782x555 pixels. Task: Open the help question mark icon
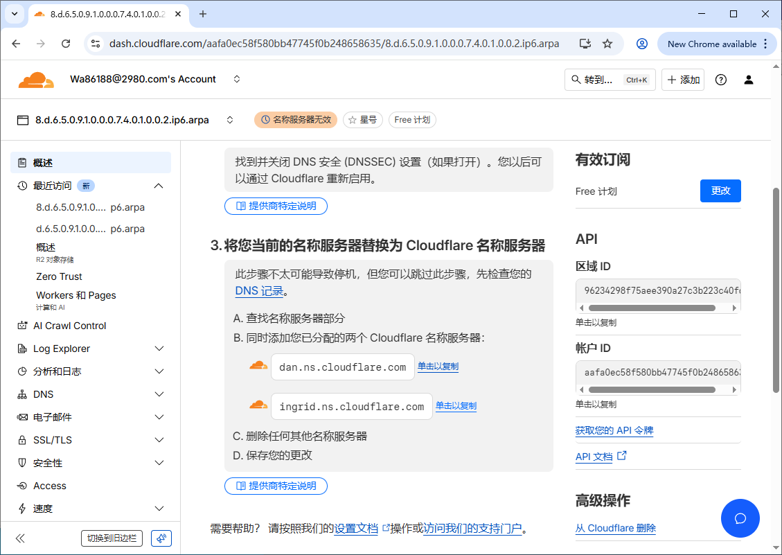tap(720, 79)
